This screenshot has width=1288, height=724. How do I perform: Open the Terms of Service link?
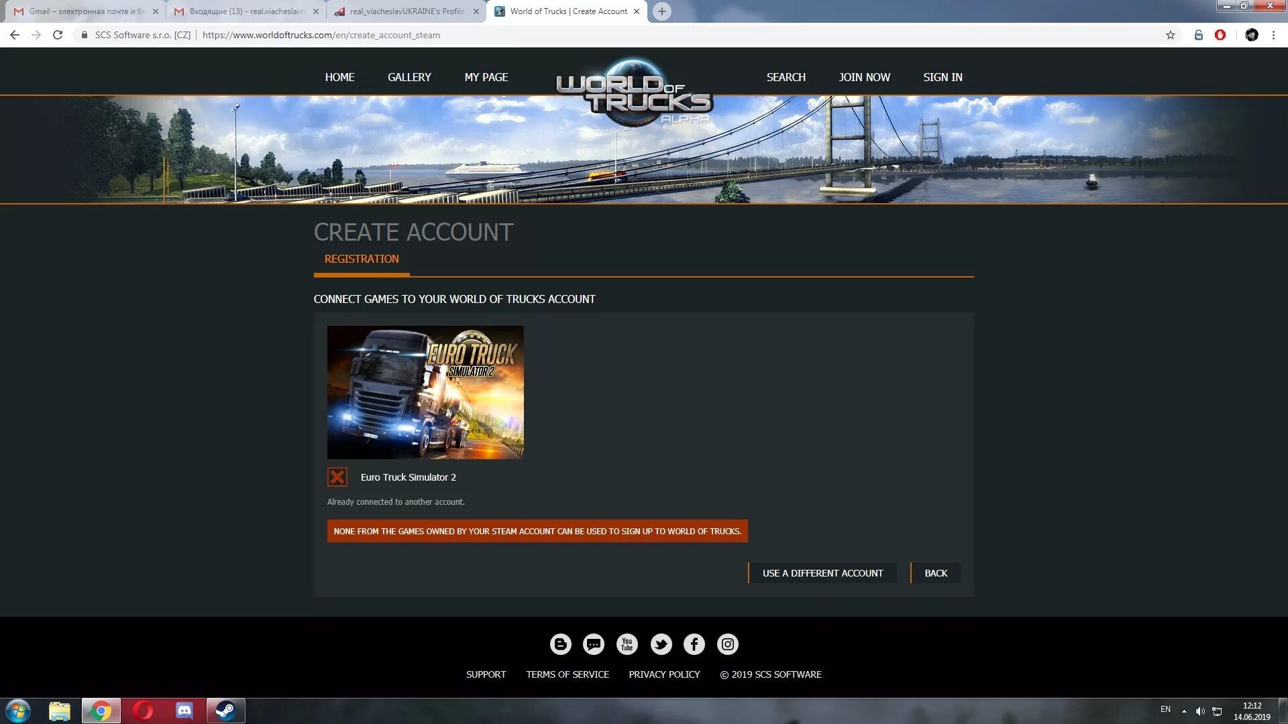567,674
